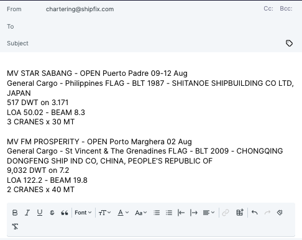Expand the text alignment dropdown

click(x=209, y=213)
